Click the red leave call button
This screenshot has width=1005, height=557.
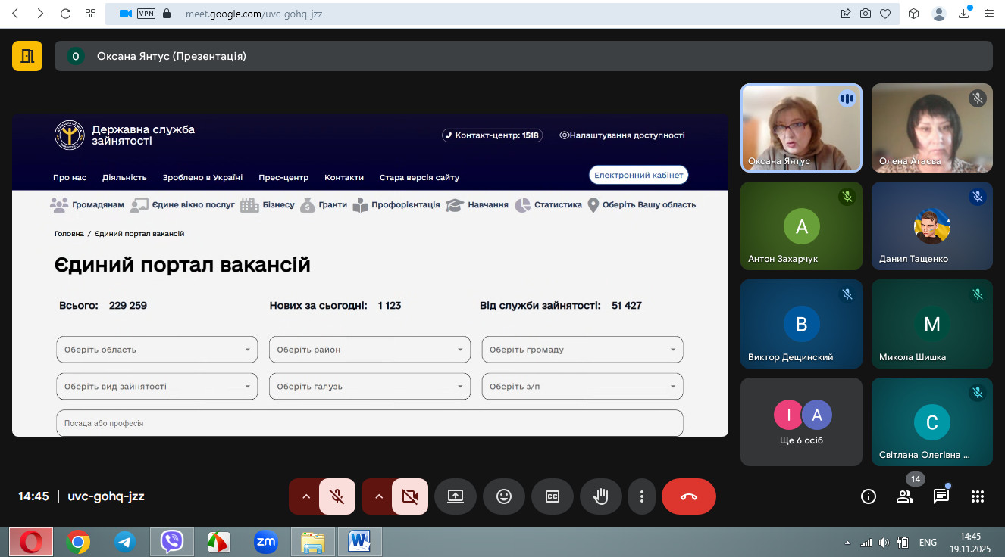(688, 496)
